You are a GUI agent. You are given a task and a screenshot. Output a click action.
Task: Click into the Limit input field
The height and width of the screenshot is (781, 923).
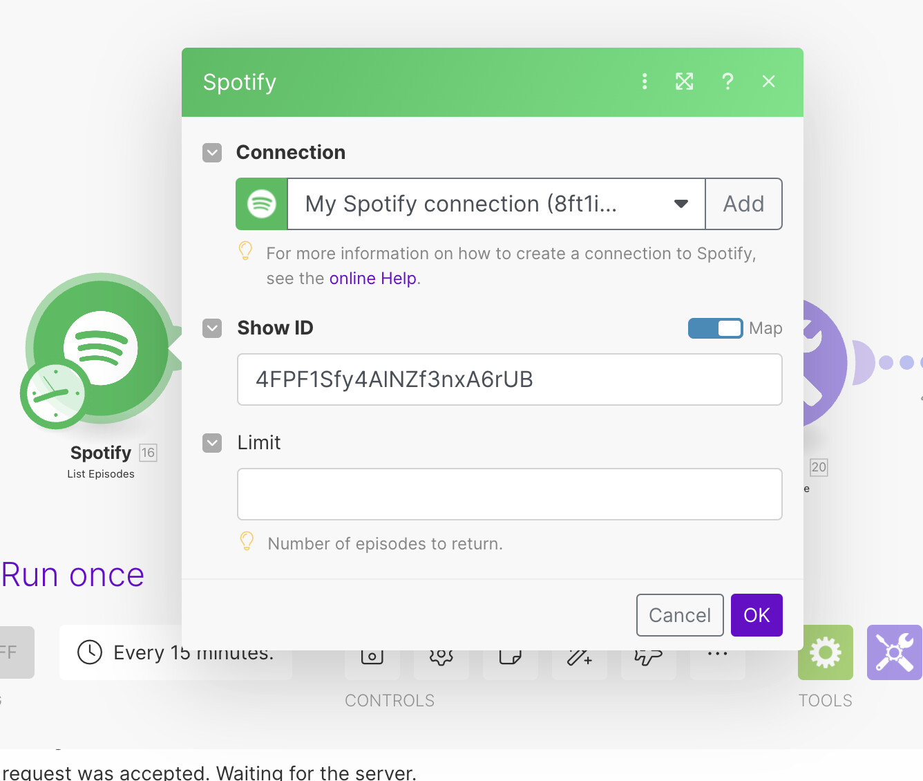pyautogui.click(x=510, y=494)
